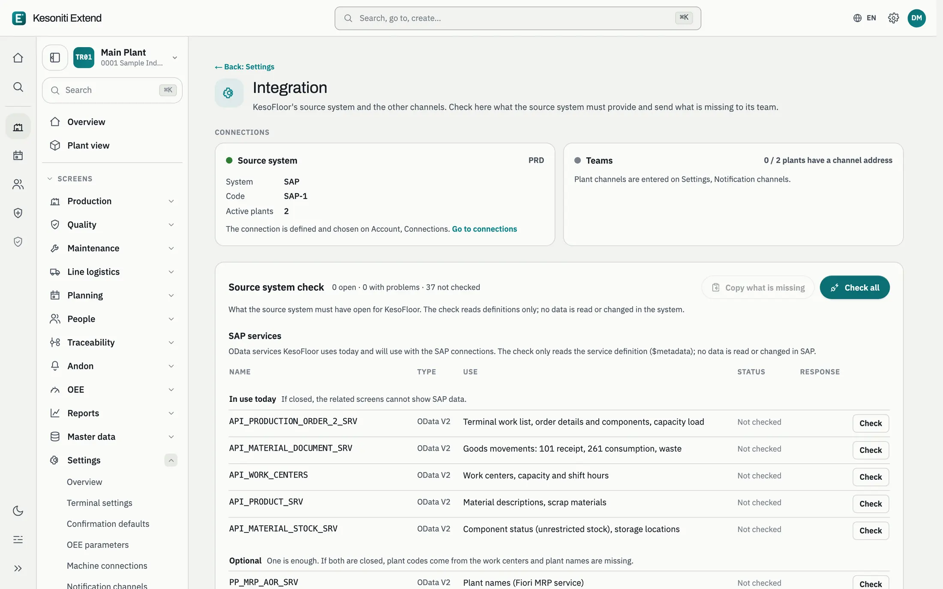Click the Check all button

tap(855, 287)
